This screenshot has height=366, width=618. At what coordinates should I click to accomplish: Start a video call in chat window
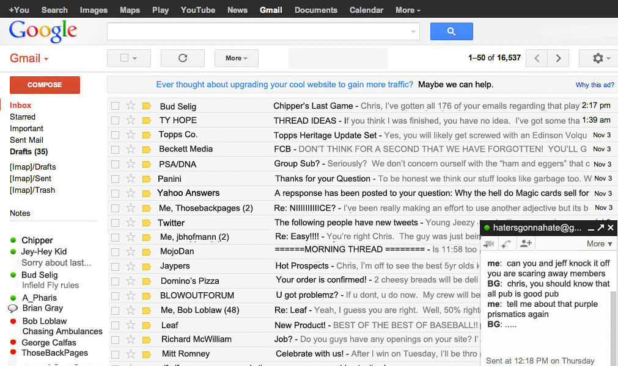pyautogui.click(x=489, y=244)
